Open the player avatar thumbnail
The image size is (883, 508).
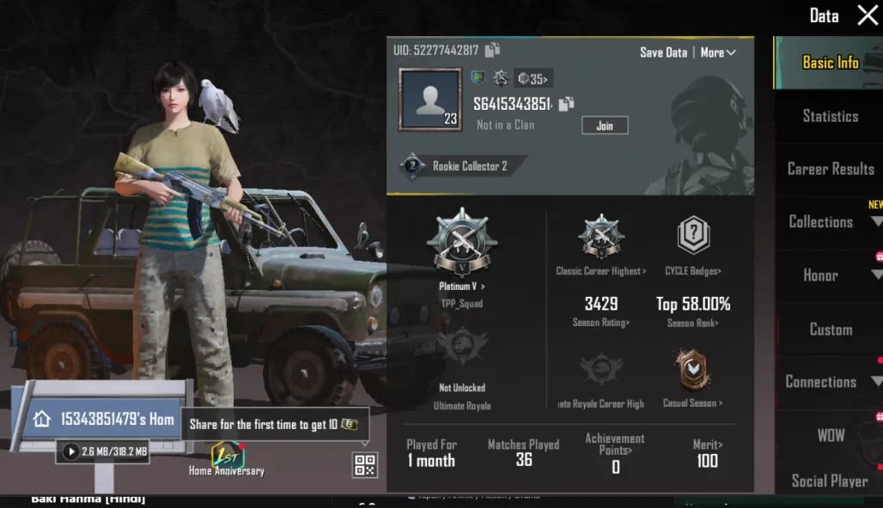[x=430, y=100]
